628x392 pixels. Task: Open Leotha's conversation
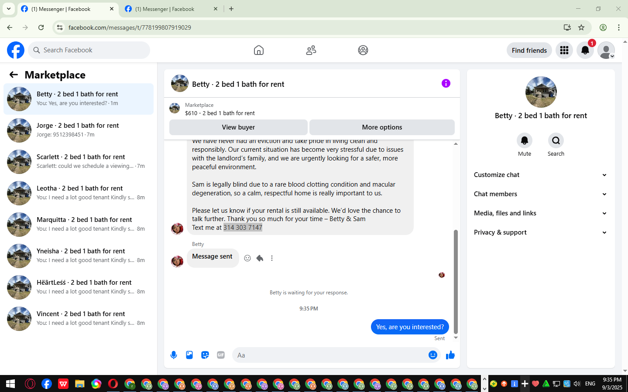[79, 193]
